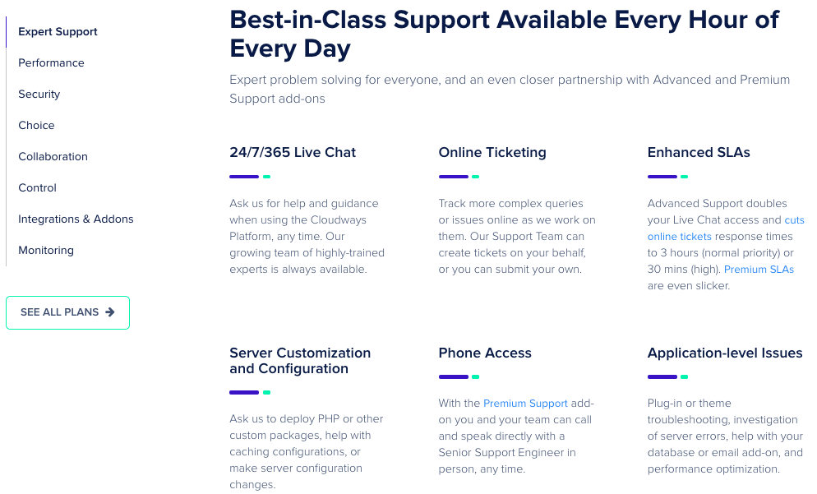
Task: Click the Server Customization and Configuration heading
Action: (x=300, y=361)
